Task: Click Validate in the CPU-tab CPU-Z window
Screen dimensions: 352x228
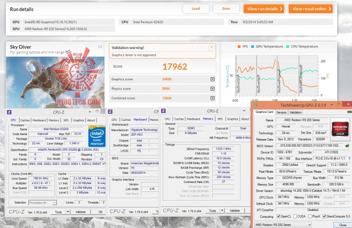Action: 80,212
